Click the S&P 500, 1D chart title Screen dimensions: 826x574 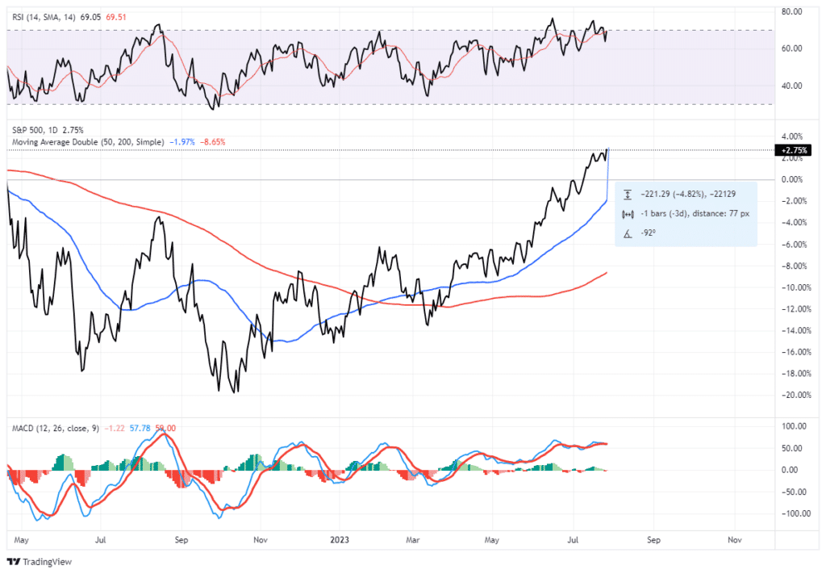(x=37, y=131)
